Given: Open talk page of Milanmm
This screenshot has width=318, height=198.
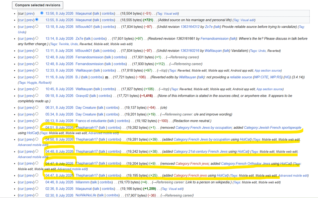Looking at the screenshot, I should pos(94,182).
